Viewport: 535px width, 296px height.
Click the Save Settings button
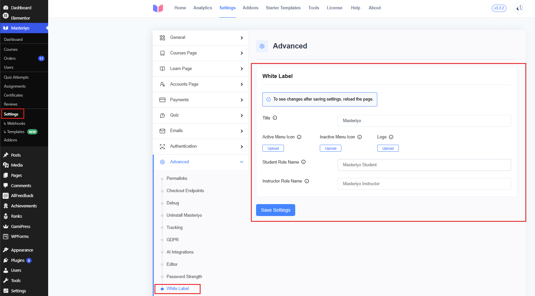(x=276, y=210)
